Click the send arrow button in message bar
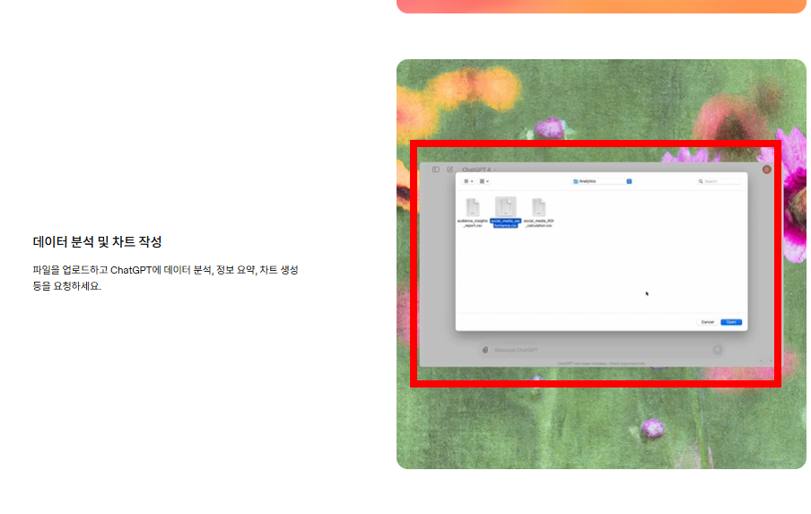811x514 pixels. 718,350
